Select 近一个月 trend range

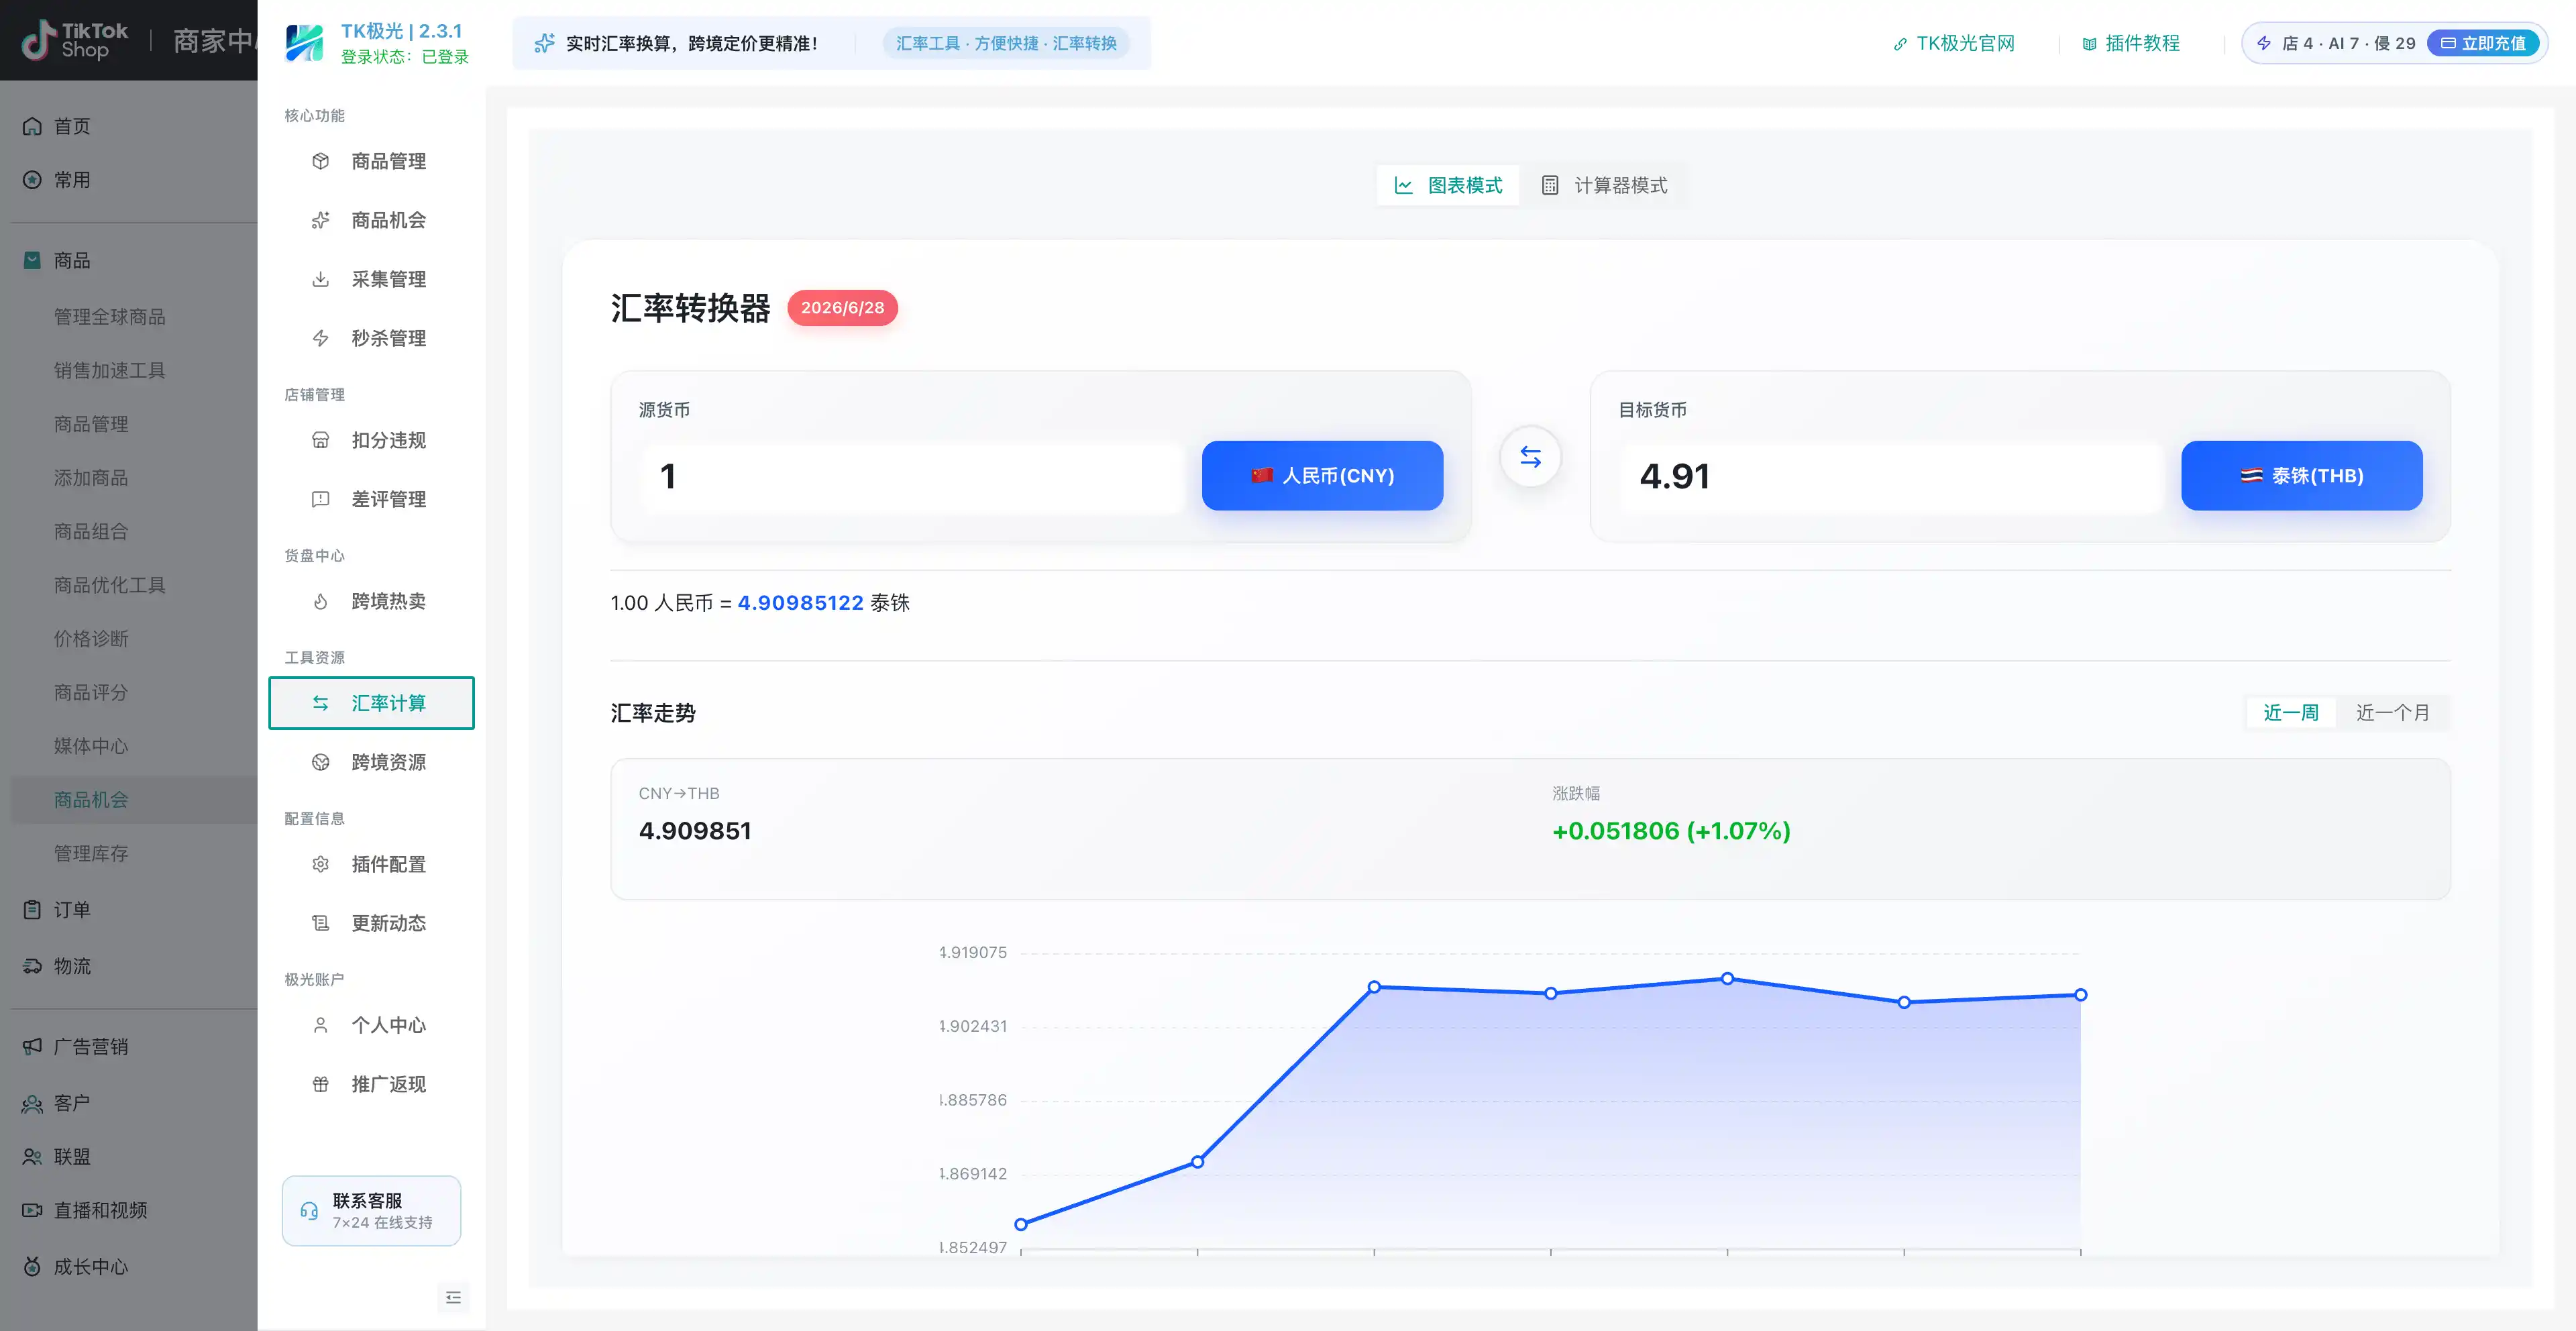click(2392, 712)
